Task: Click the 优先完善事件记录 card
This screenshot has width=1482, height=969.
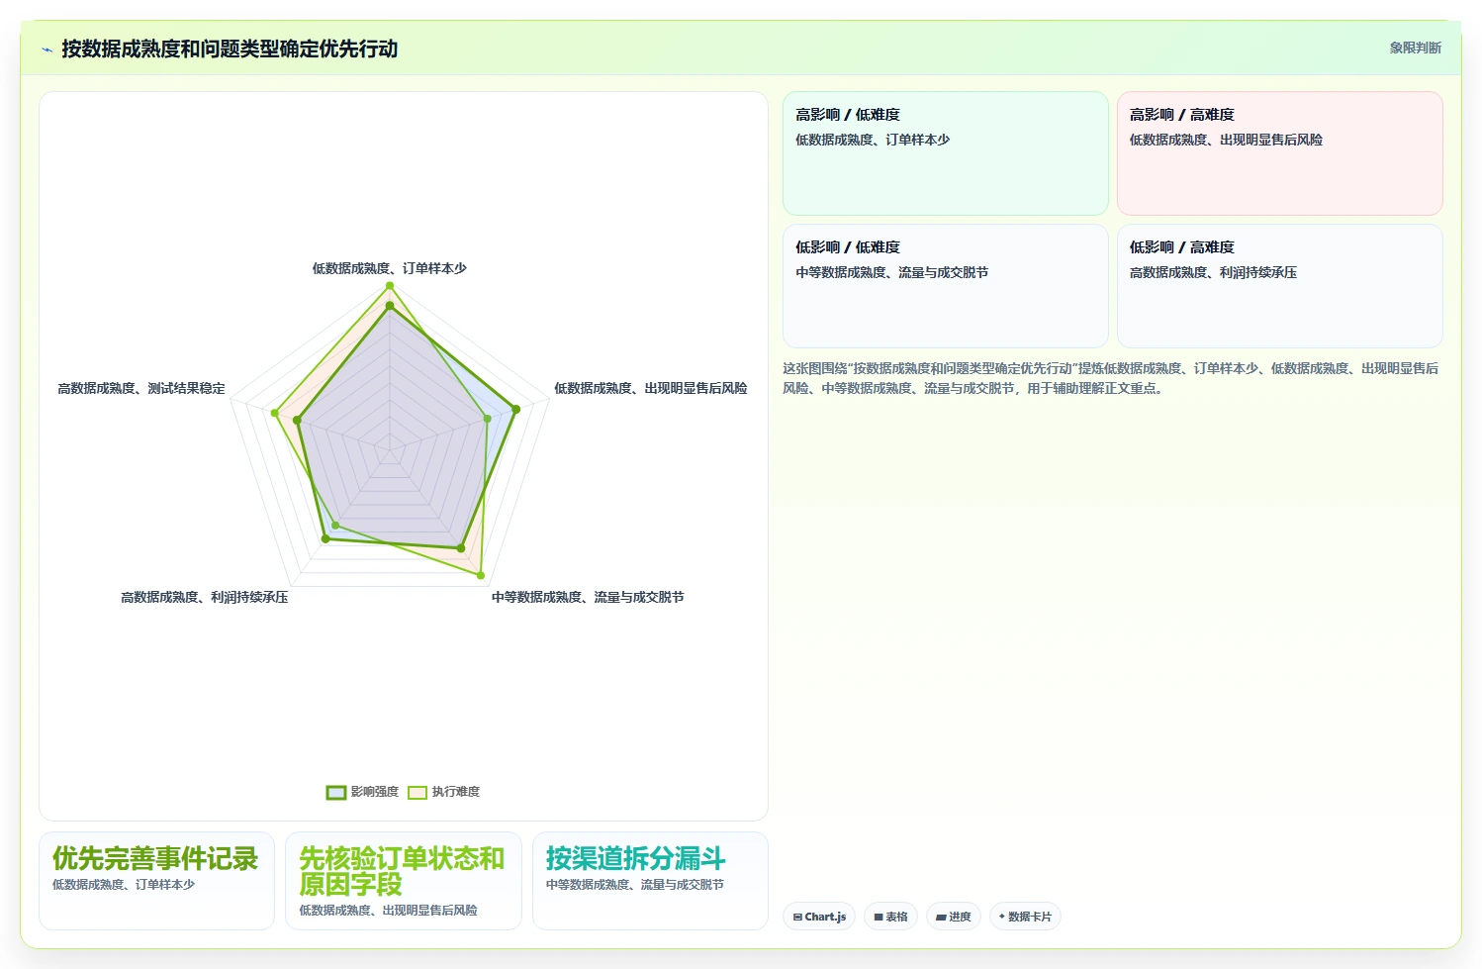Action: click(156, 881)
